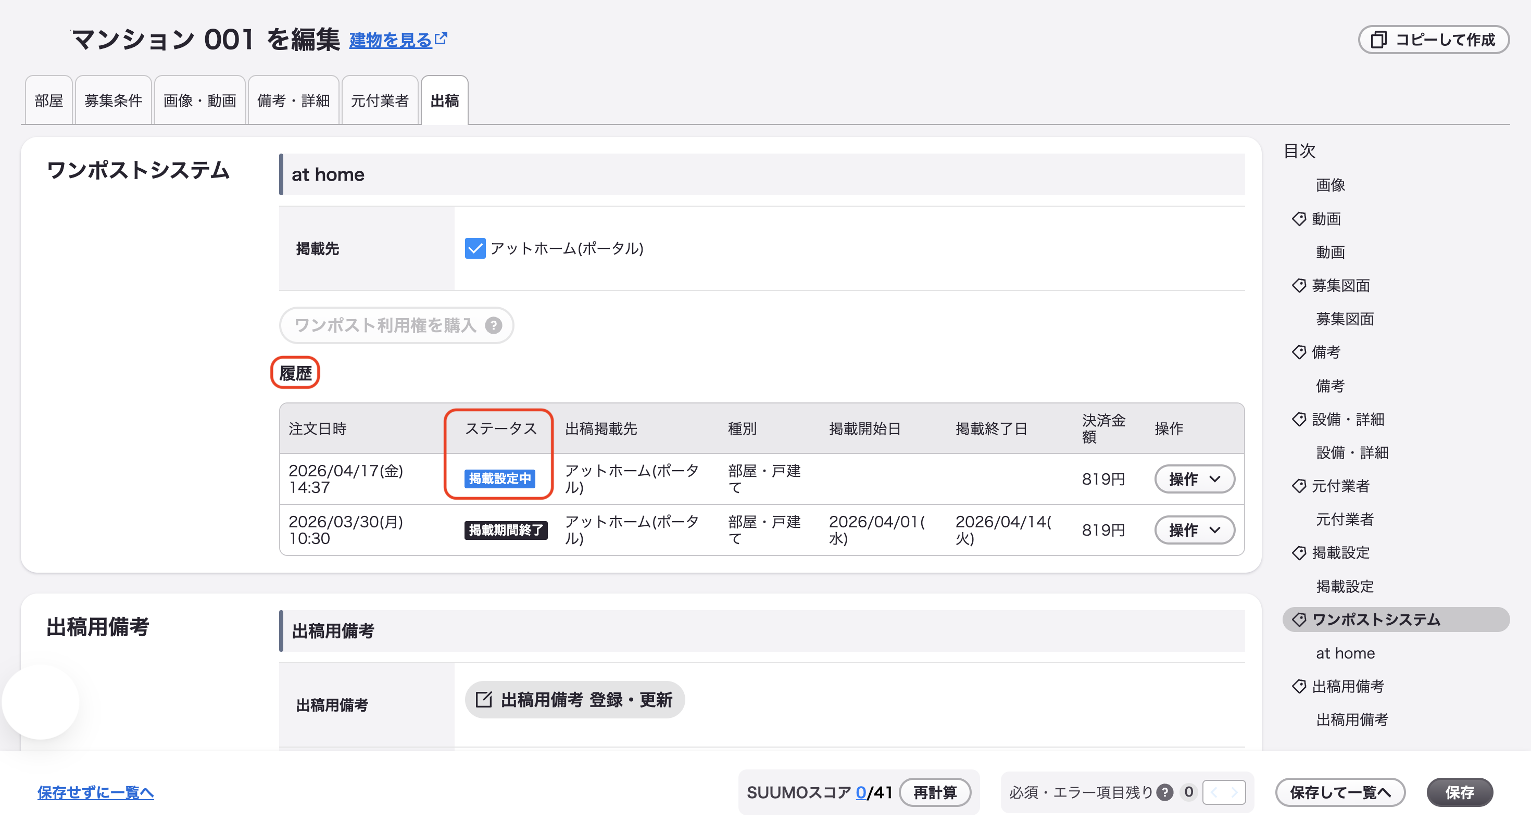Click the tag icon beside 元付業者 heading

pos(1299,486)
